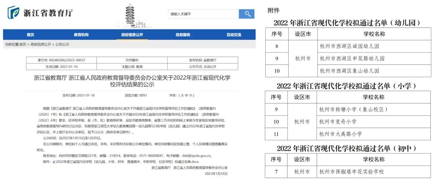Click the 公示时间 line in the notice
The height and width of the screenshot is (185, 436).
(x=72, y=138)
